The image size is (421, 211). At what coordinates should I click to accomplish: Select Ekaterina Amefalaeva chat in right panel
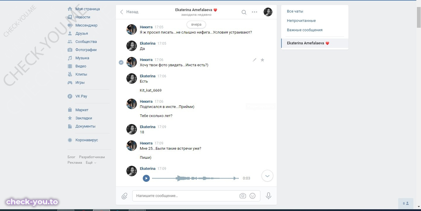(x=315, y=43)
